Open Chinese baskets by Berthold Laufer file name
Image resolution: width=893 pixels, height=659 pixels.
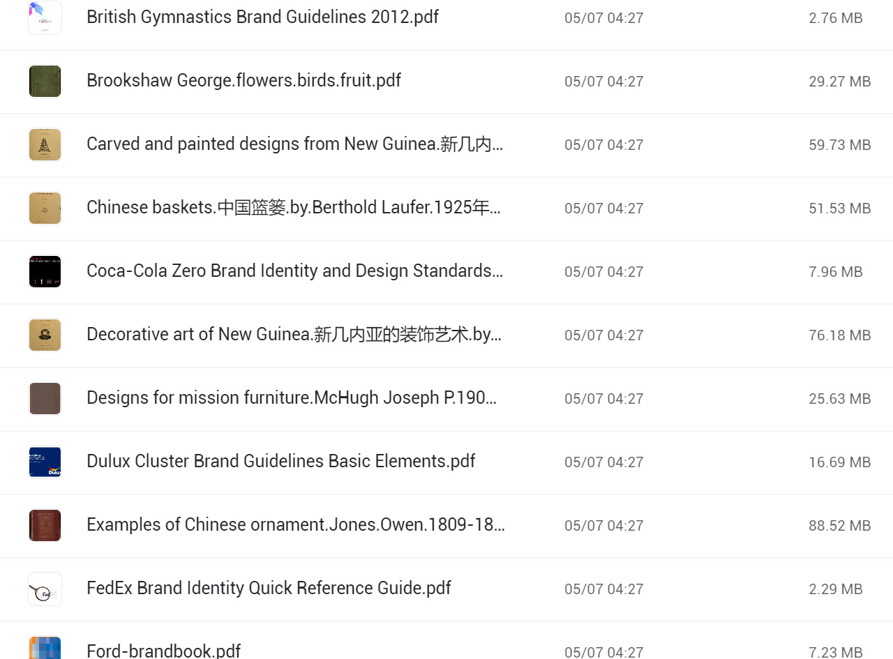click(x=294, y=207)
